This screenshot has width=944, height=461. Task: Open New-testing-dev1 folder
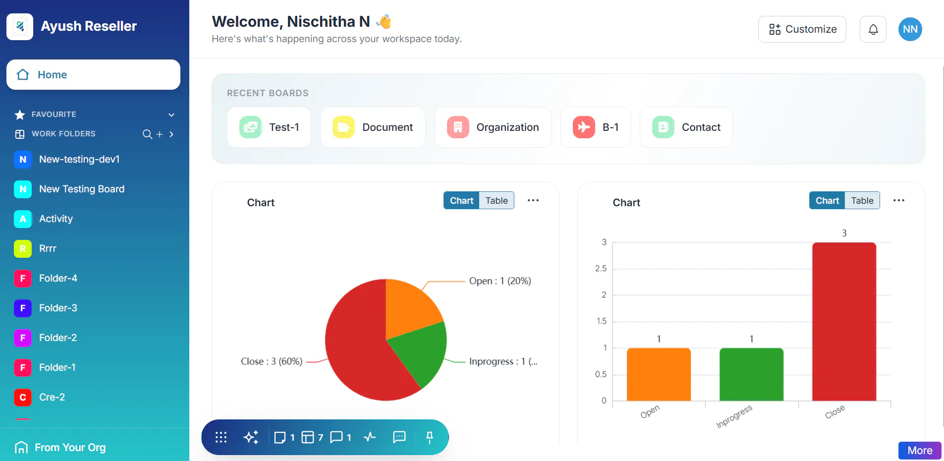(x=94, y=159)
